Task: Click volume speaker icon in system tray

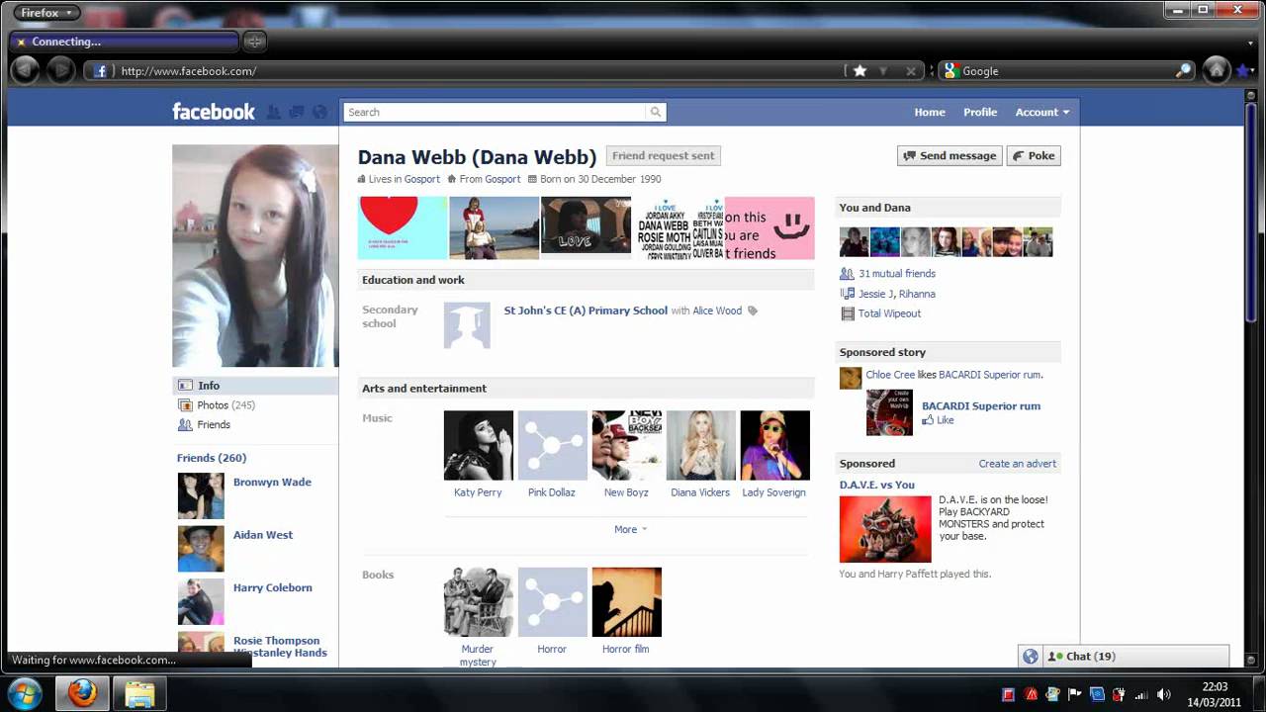Action: click(x=1164, y=694)
